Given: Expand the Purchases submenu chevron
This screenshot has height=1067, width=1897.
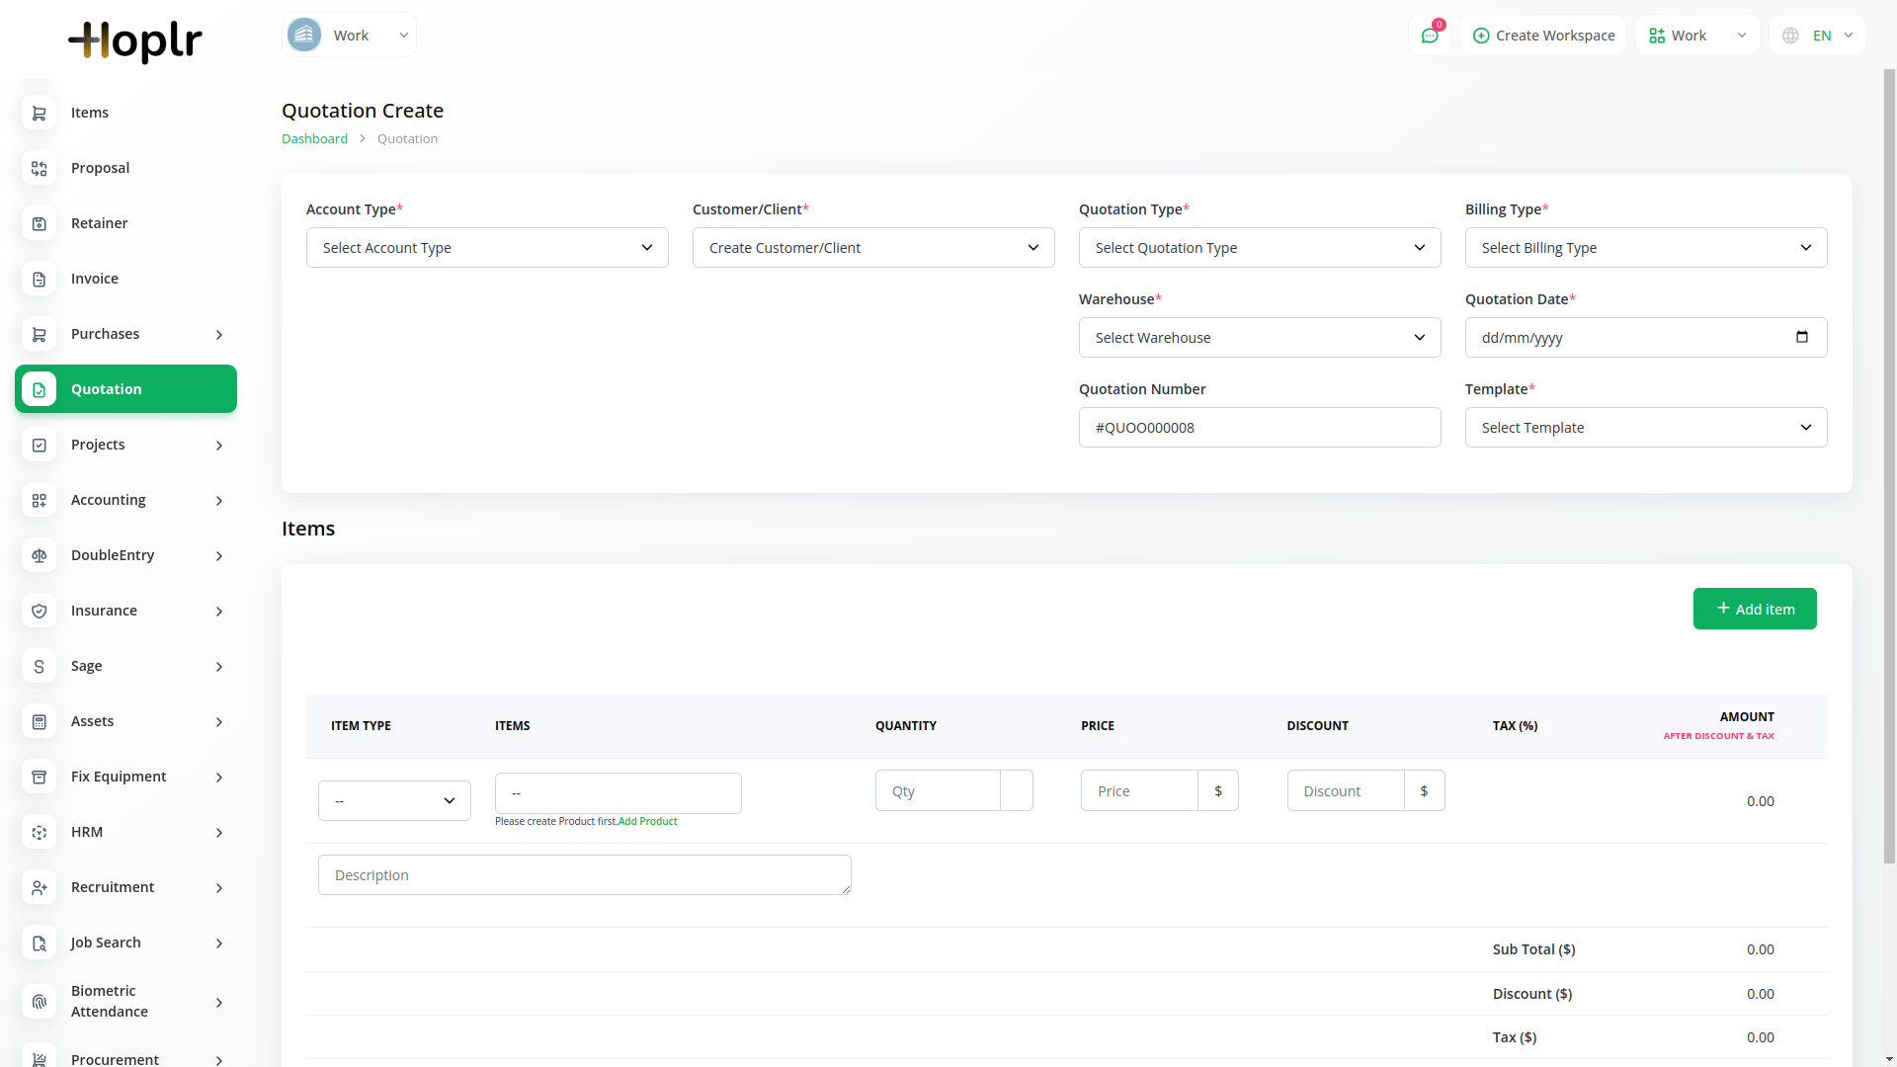Looking at the screenshot, I should point(219,335).
